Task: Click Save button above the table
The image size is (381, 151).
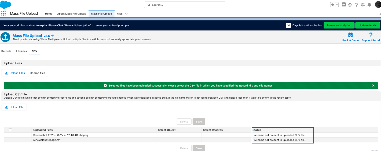Action: pyautogui.click(x=199, y=121)
